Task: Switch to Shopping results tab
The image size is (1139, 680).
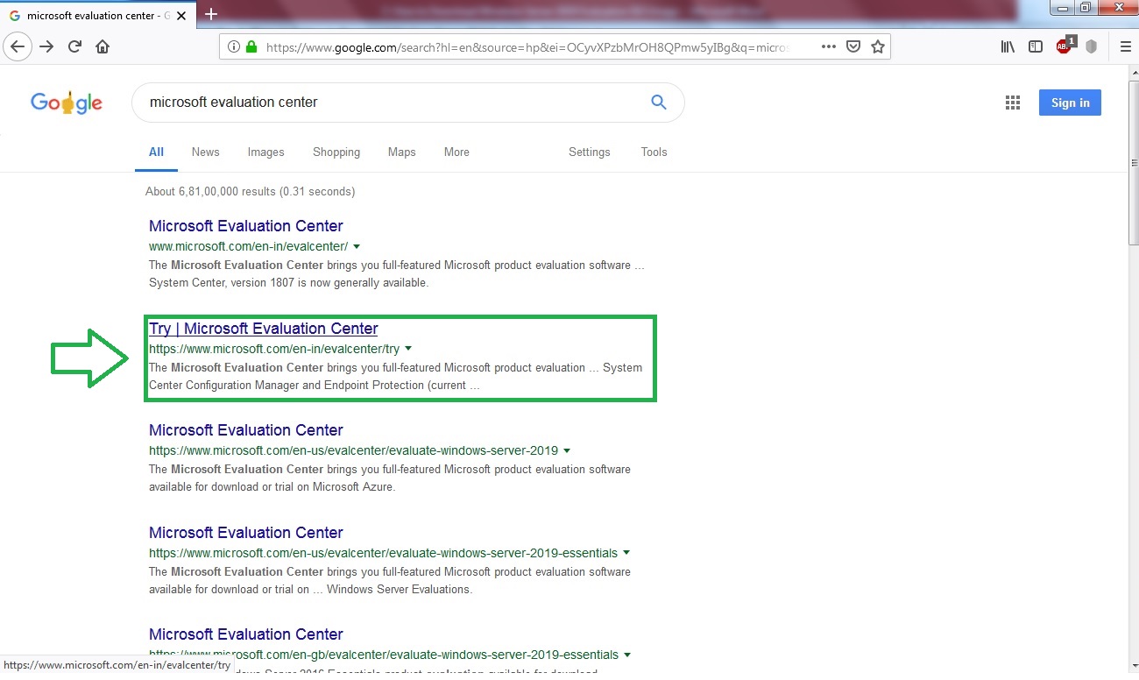Action: [336, 152]
